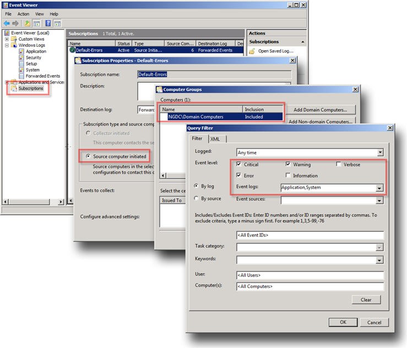Select the By source radio button
Image resolution: width=407 pixels, height=348 pixels.
pos(197,199)
